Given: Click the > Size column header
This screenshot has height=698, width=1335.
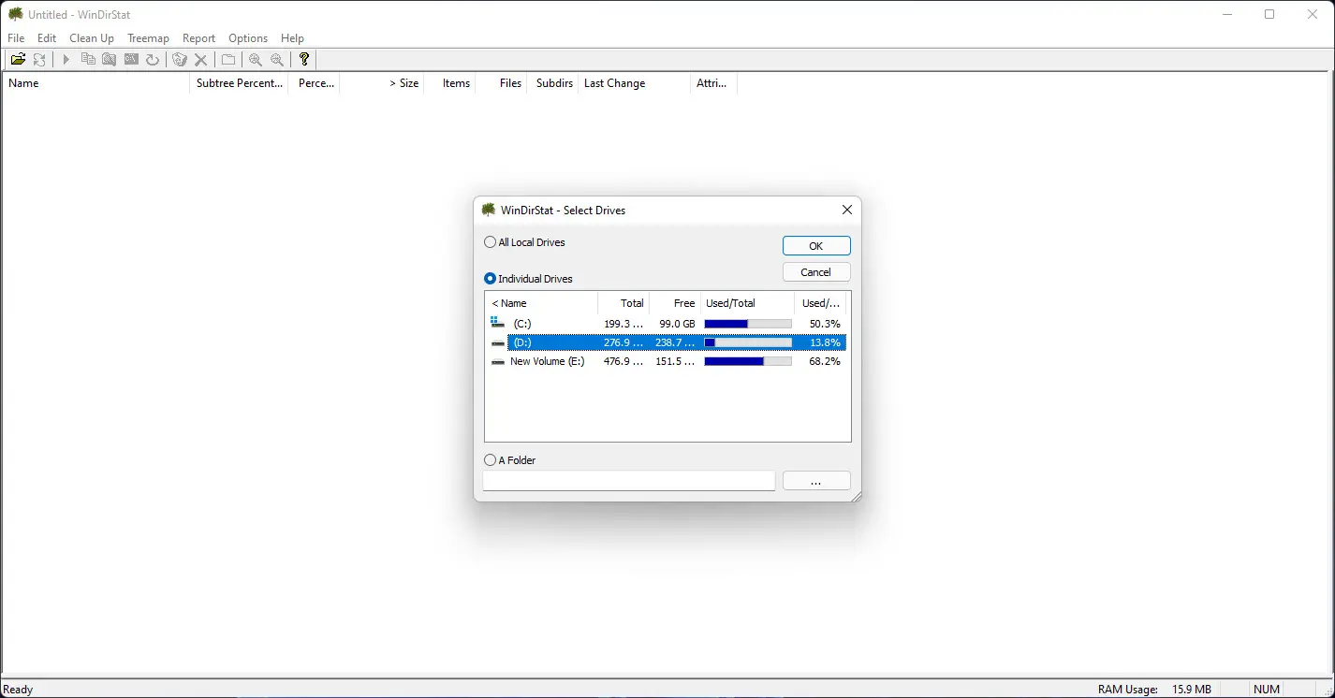Looking at the screenshot, I should (381, 83).
